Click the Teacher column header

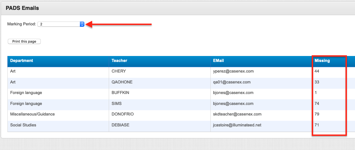[x=119, y=61]
